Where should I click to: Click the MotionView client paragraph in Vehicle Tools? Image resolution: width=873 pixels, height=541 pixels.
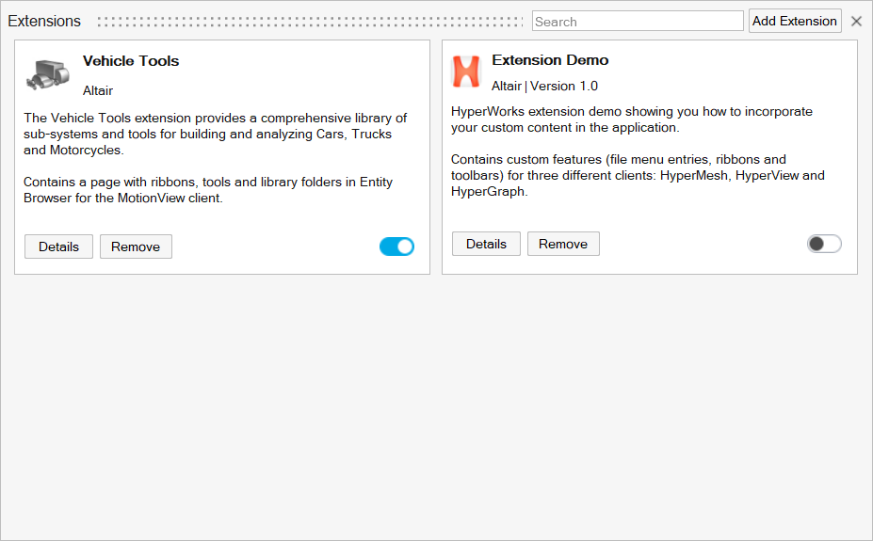coord(208,190)
